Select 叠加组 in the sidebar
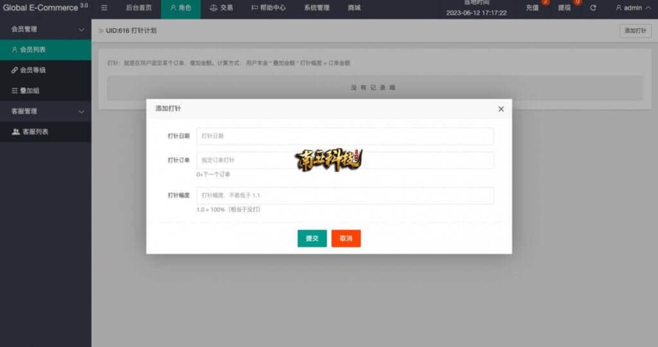 45,90
